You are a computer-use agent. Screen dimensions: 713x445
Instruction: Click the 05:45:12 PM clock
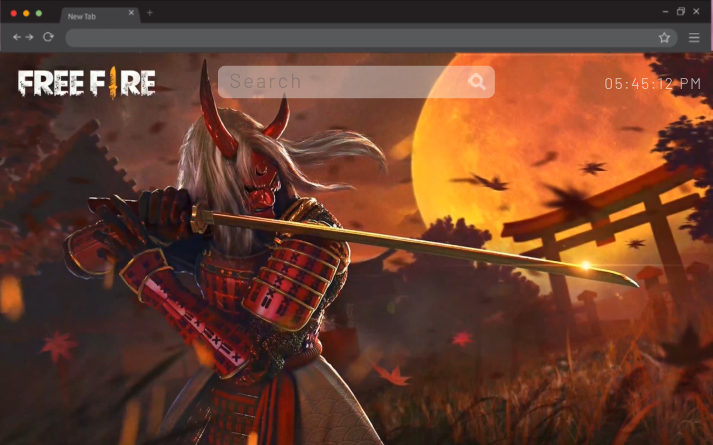coord(653,84)
